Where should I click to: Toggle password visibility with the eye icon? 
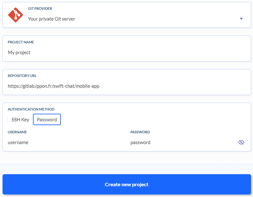pyautogui.click(x=241, y=143)
